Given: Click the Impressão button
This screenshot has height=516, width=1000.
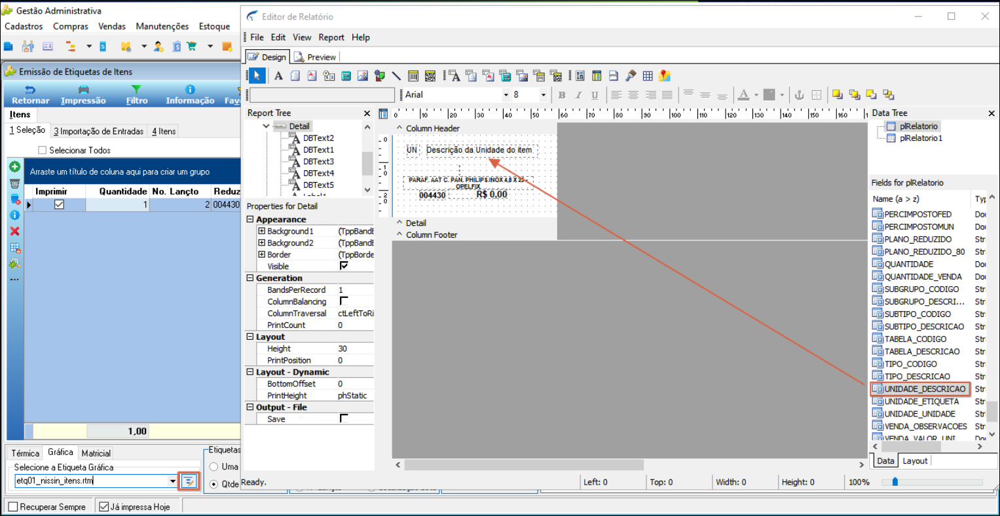Looking at the screenshot, I should click(x=83, y=95).
